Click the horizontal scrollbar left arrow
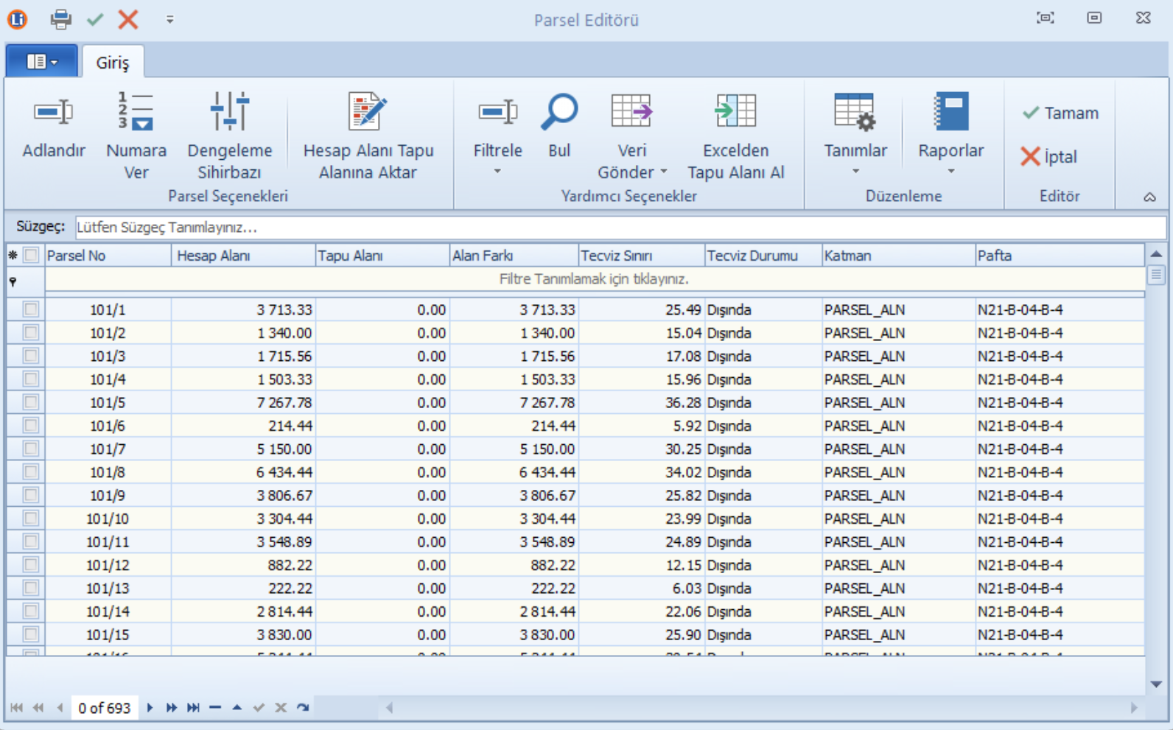1173x730 pixels. 389,708
